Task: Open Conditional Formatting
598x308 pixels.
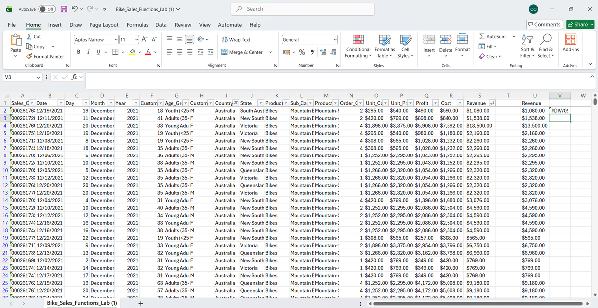Action: (x=358, y=46)
